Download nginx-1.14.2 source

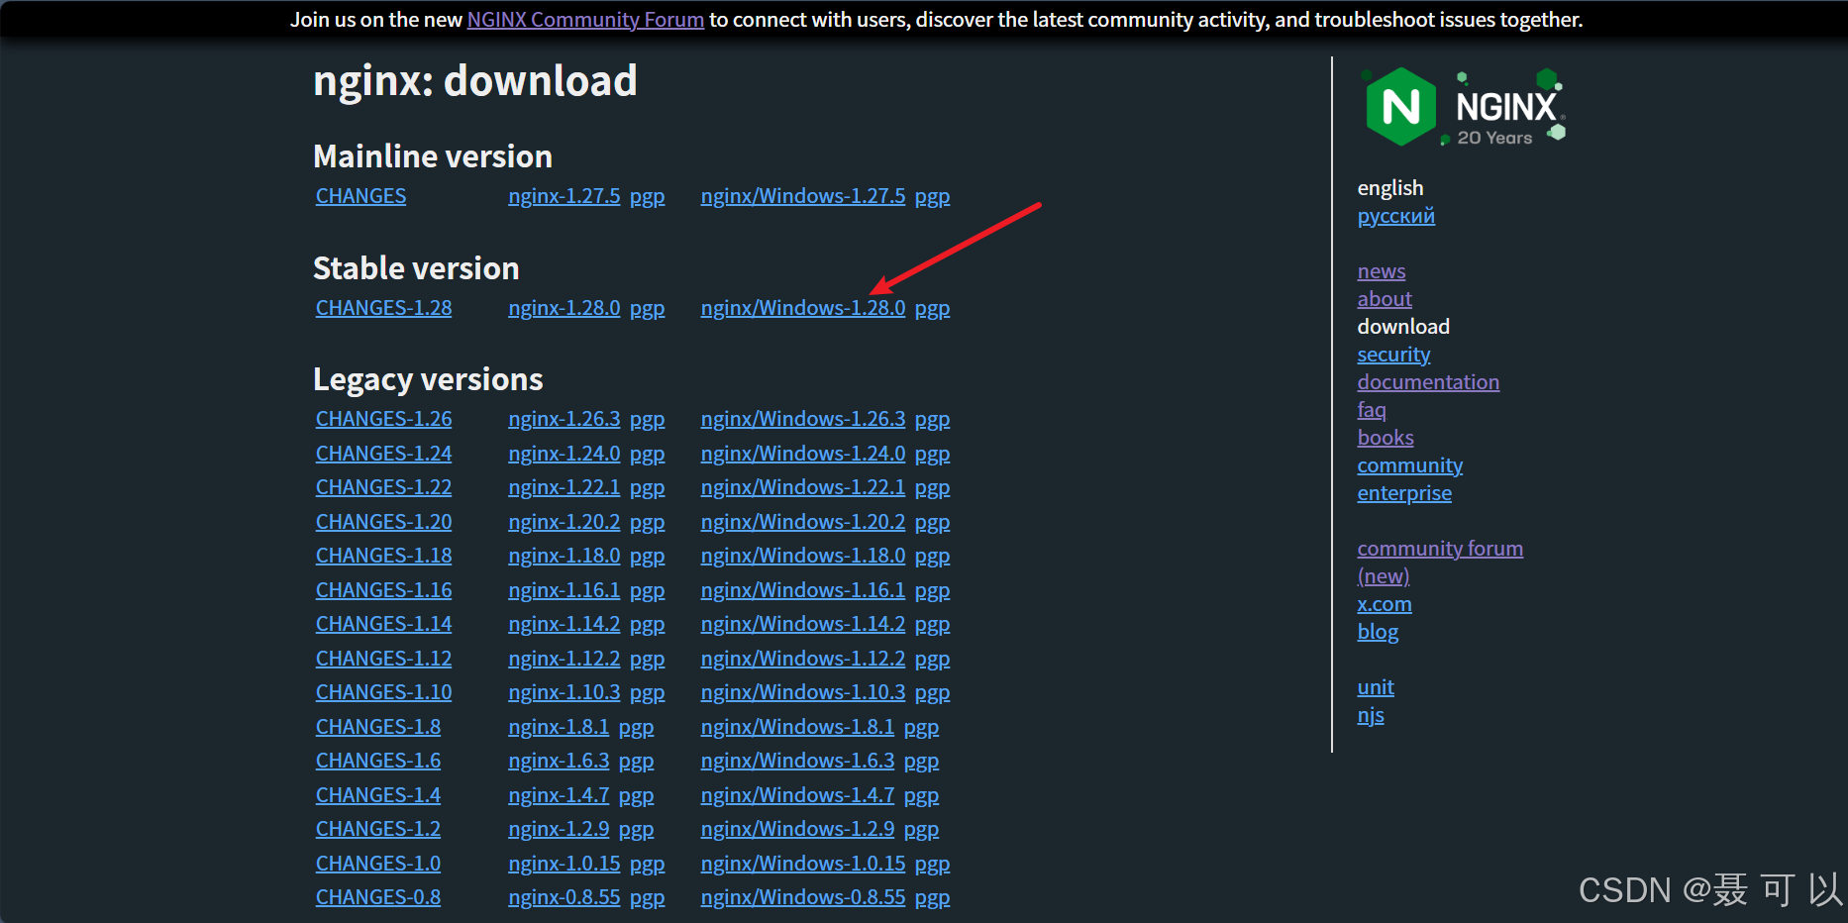[x=565, y=624]
